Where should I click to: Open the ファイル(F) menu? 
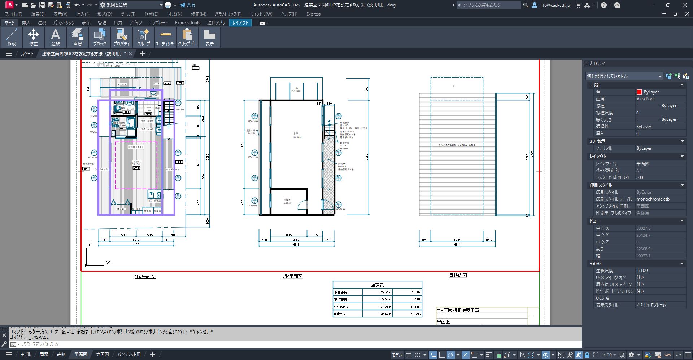point(13,14)
